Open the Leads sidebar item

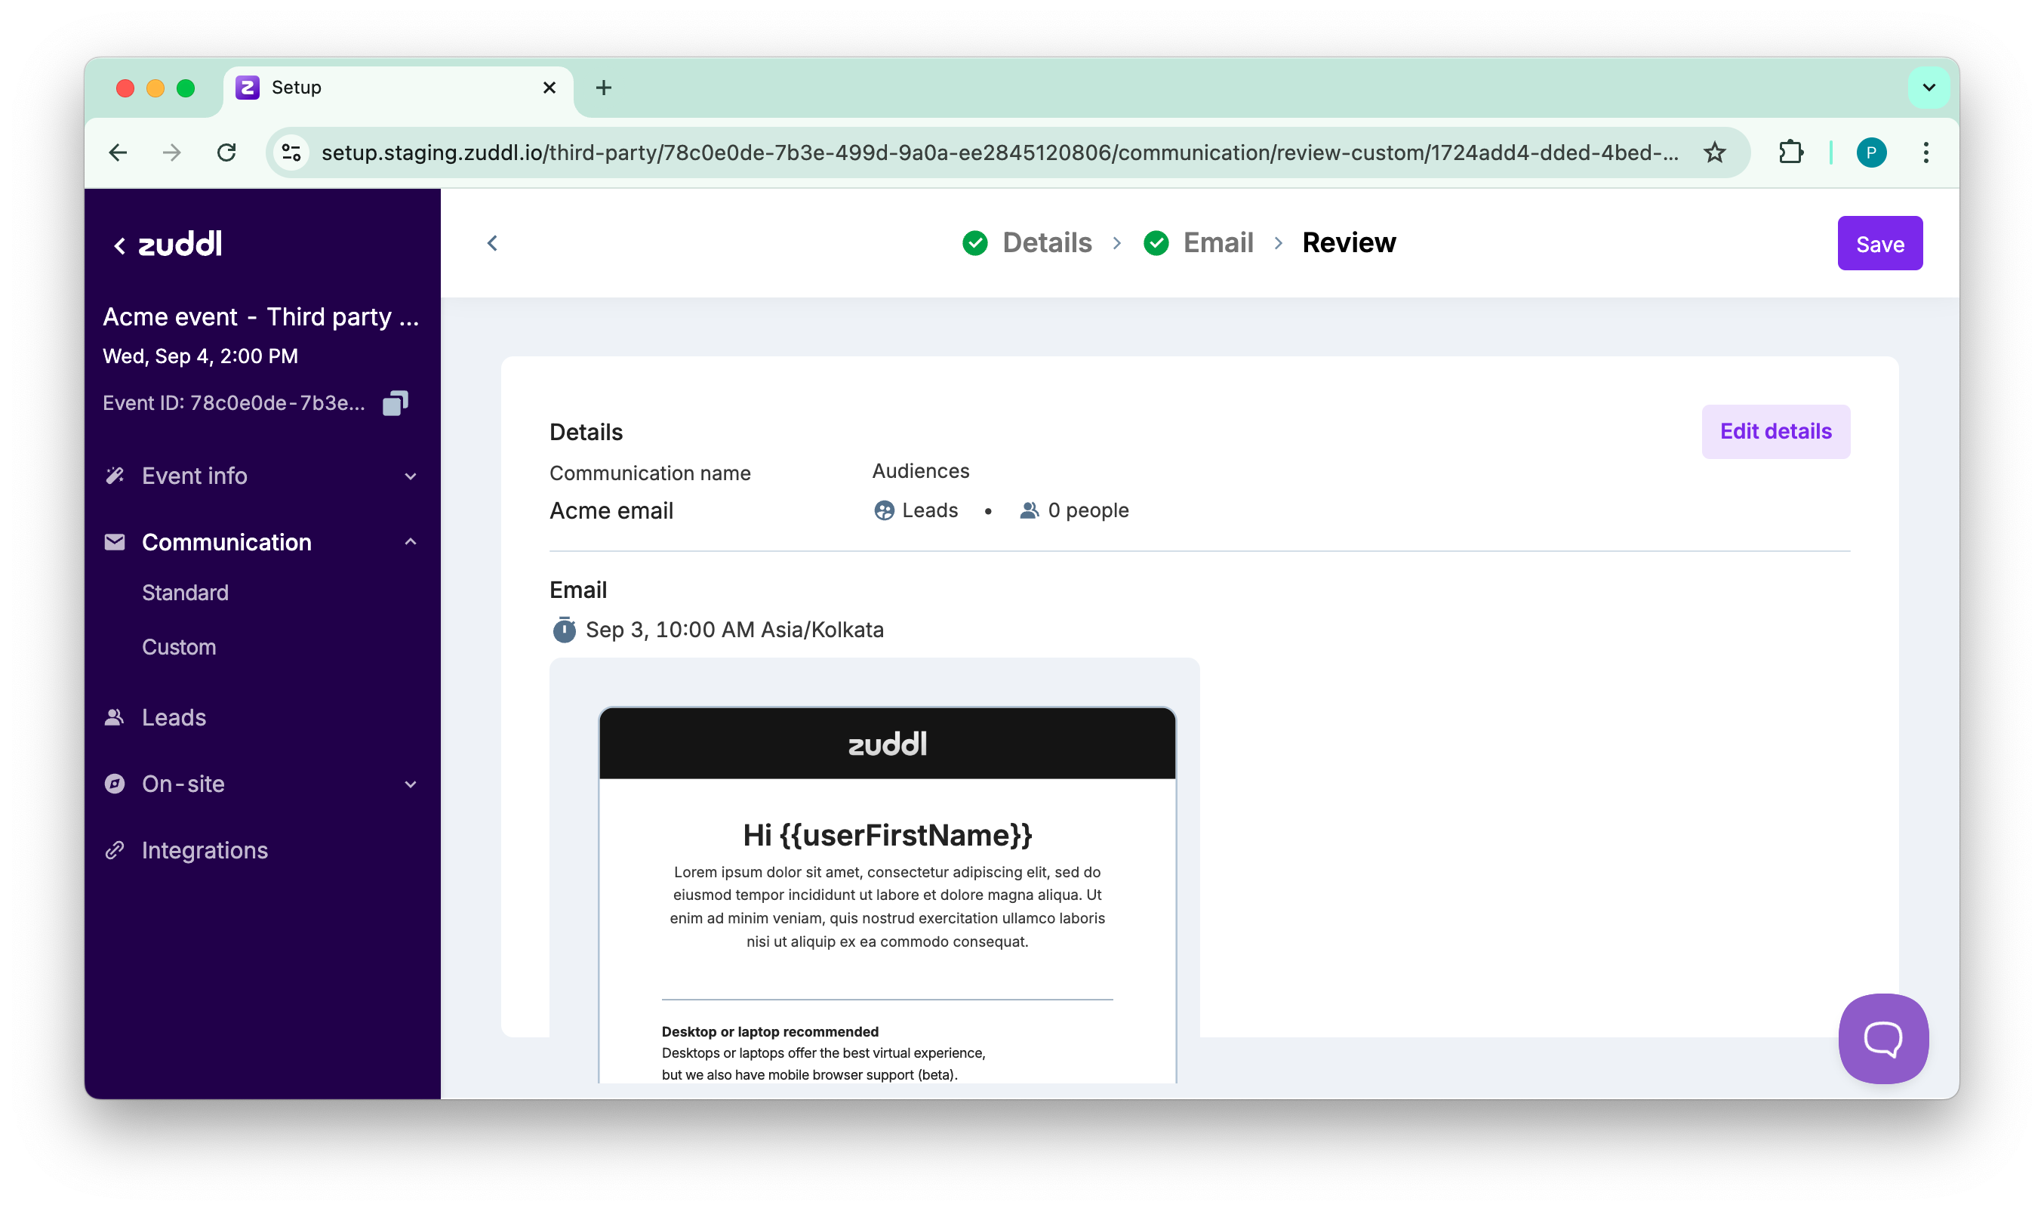(x=174, y=717)
